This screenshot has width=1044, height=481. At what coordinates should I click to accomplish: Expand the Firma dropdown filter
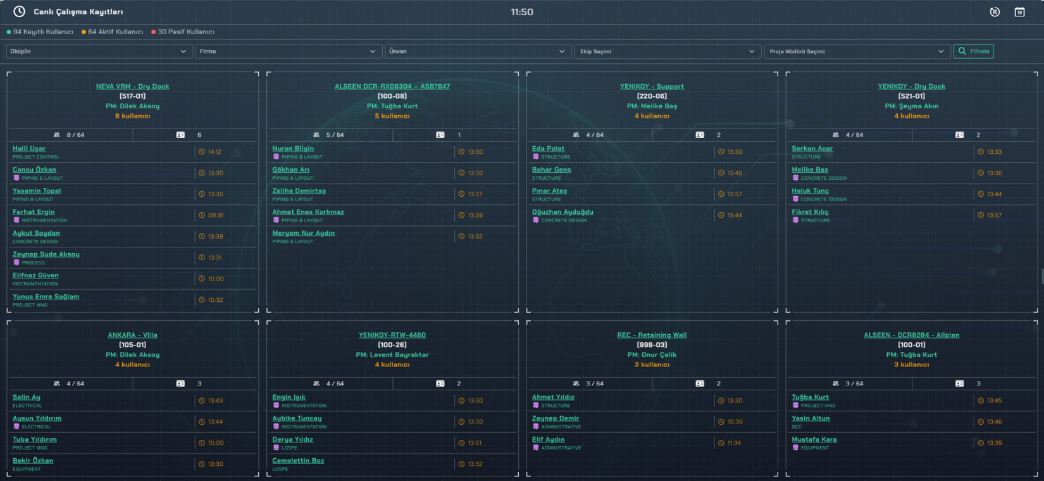[x=287, y=51]
